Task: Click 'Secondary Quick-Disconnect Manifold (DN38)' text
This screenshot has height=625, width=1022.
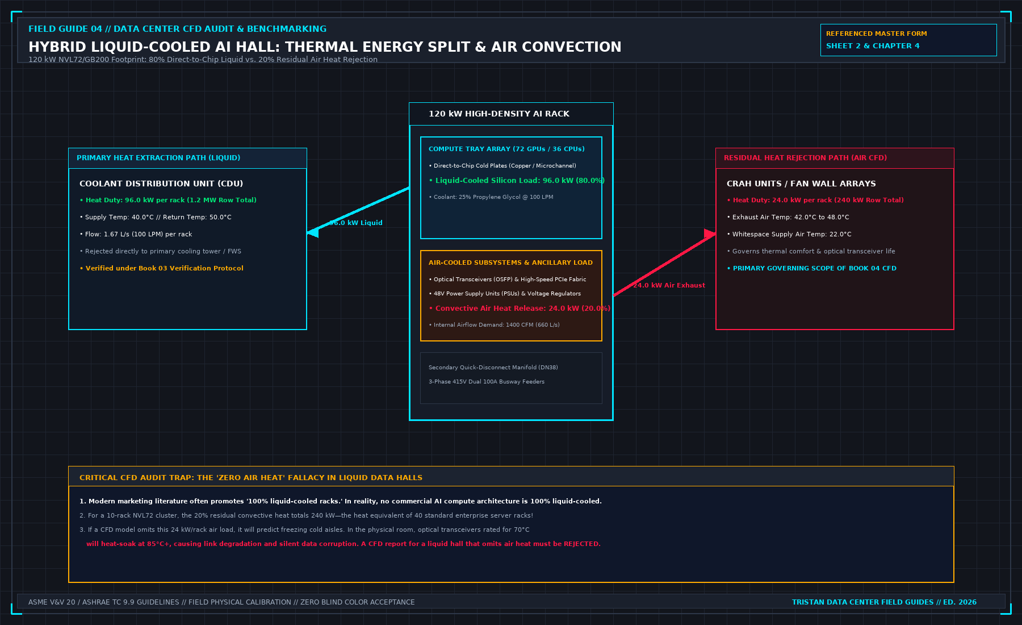Action: [493, 368]
